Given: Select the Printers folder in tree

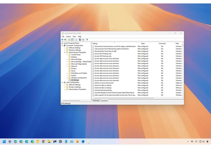Looking at the screenshot, I should (74, 68).
